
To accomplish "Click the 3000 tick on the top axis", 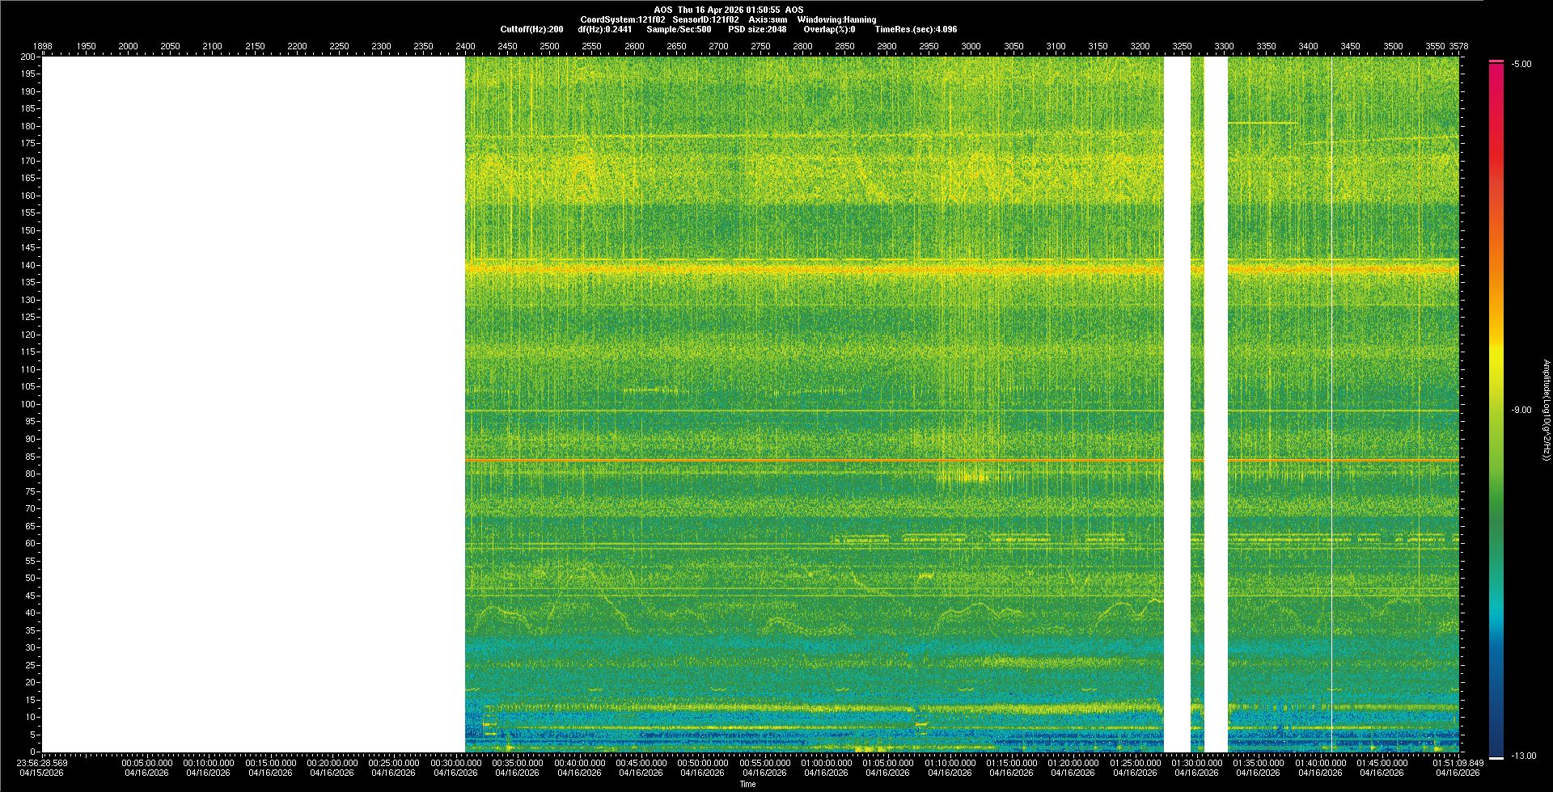I will pyautogui.click(x=971, y=46).
